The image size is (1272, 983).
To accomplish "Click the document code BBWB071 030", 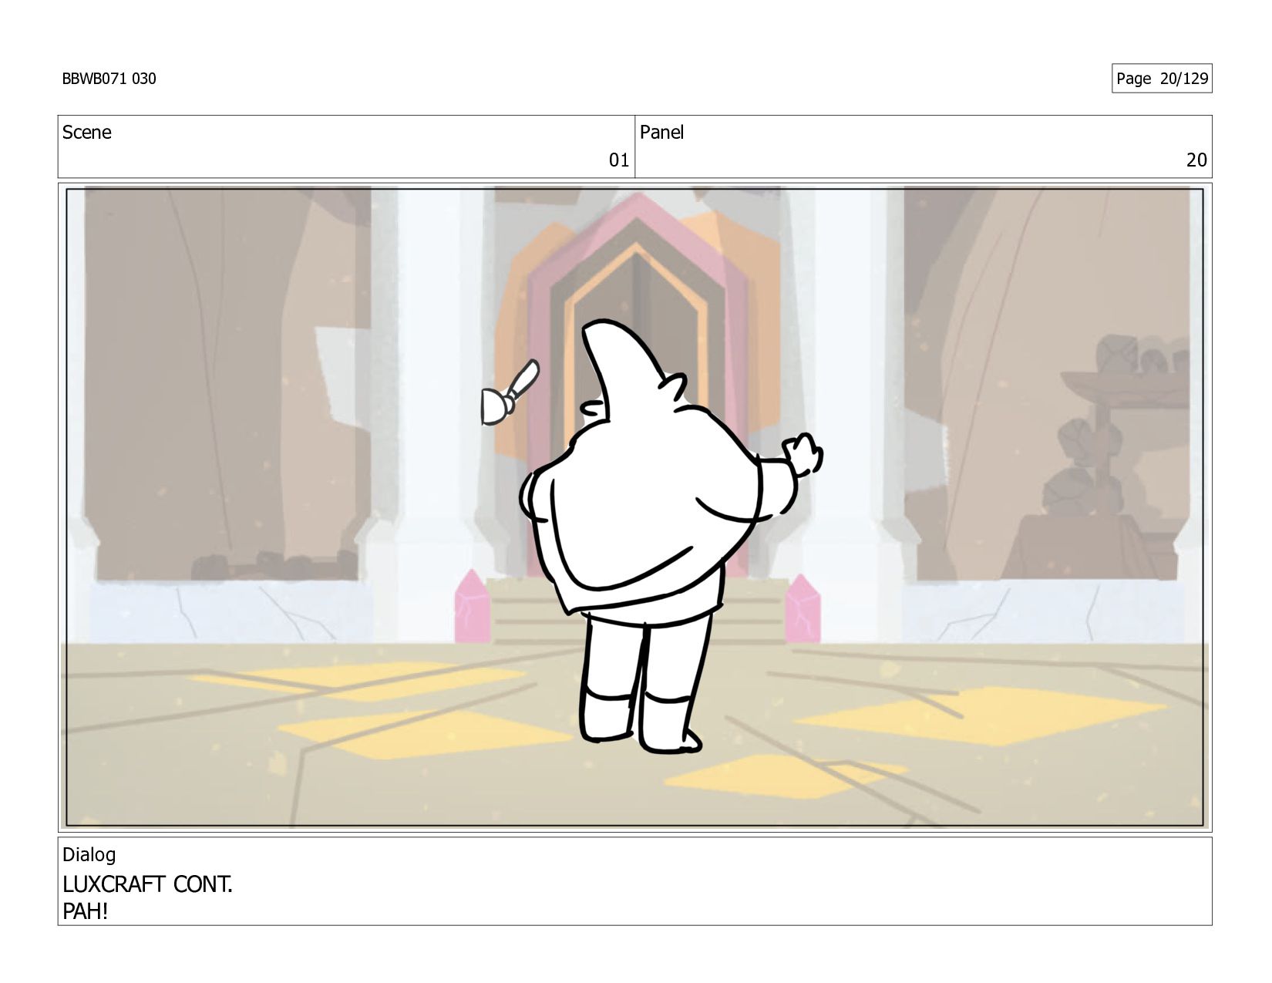I will coord(109,79).
